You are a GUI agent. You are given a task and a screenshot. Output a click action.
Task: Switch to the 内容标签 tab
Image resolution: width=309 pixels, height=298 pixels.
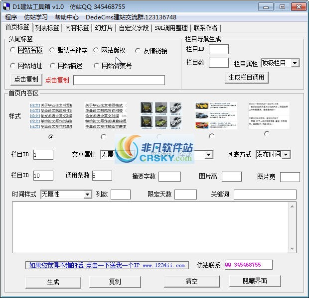pos(77,28)
